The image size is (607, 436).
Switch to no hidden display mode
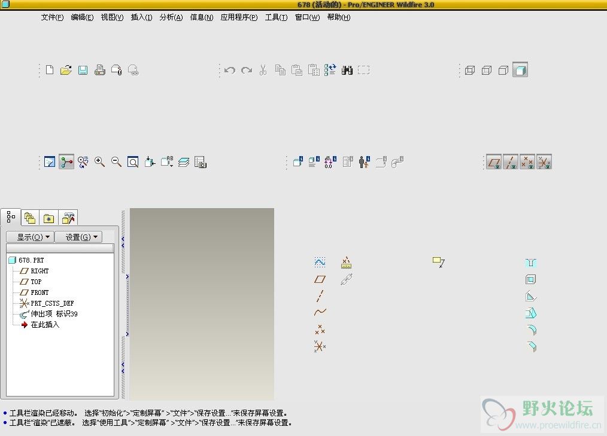(503, 70)
